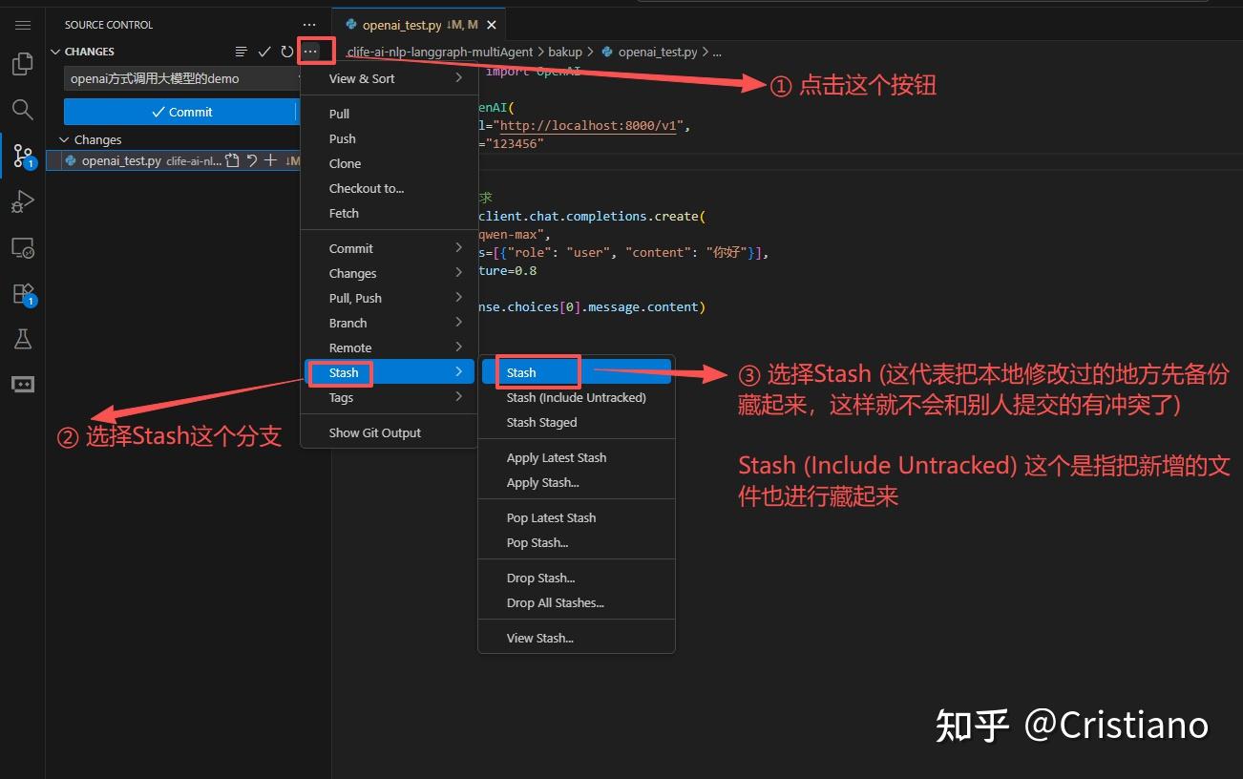This screenshot has height=779, width=1243.
Task: Open the Extensions view icon
Action: (x=22, y=294)
